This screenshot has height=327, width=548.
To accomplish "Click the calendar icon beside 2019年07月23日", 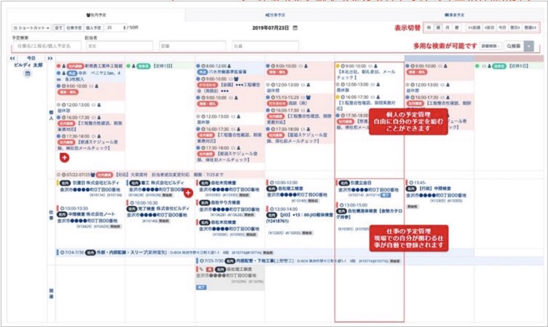I will (x=295, y=27).
